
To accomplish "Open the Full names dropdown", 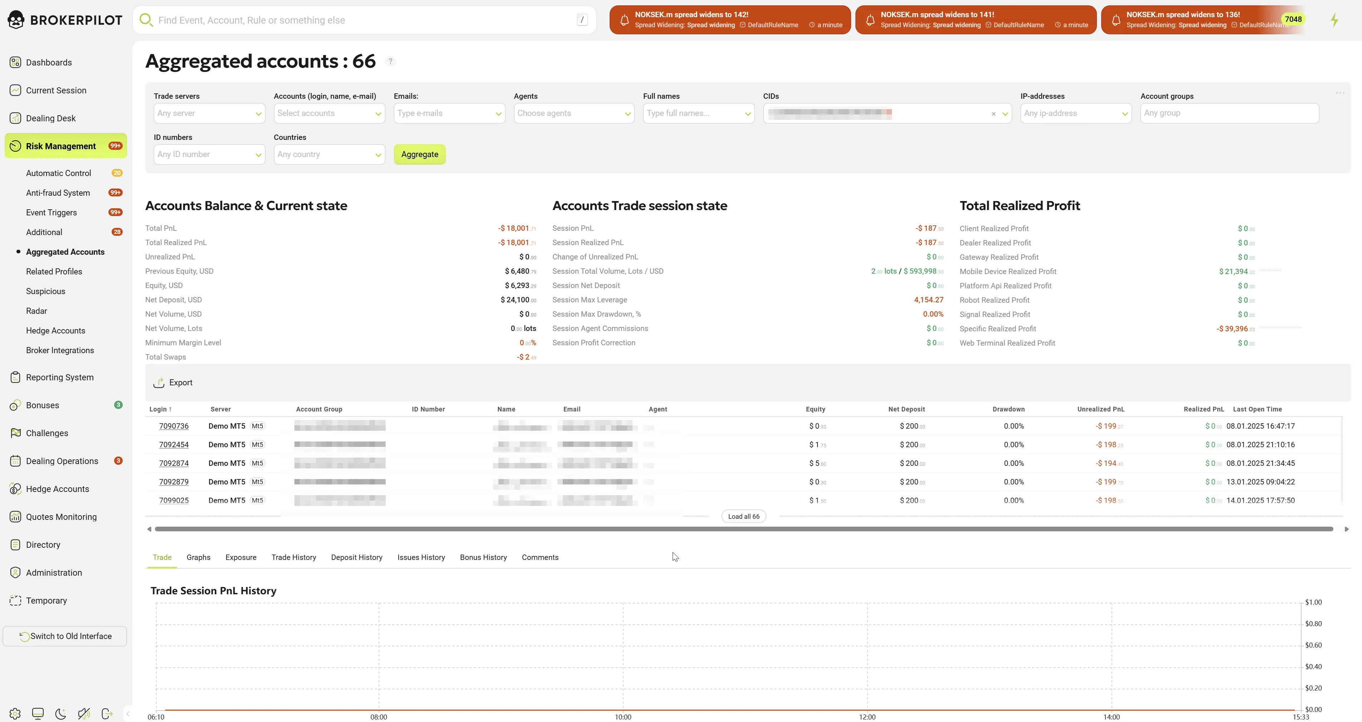I will click(698, 113).
